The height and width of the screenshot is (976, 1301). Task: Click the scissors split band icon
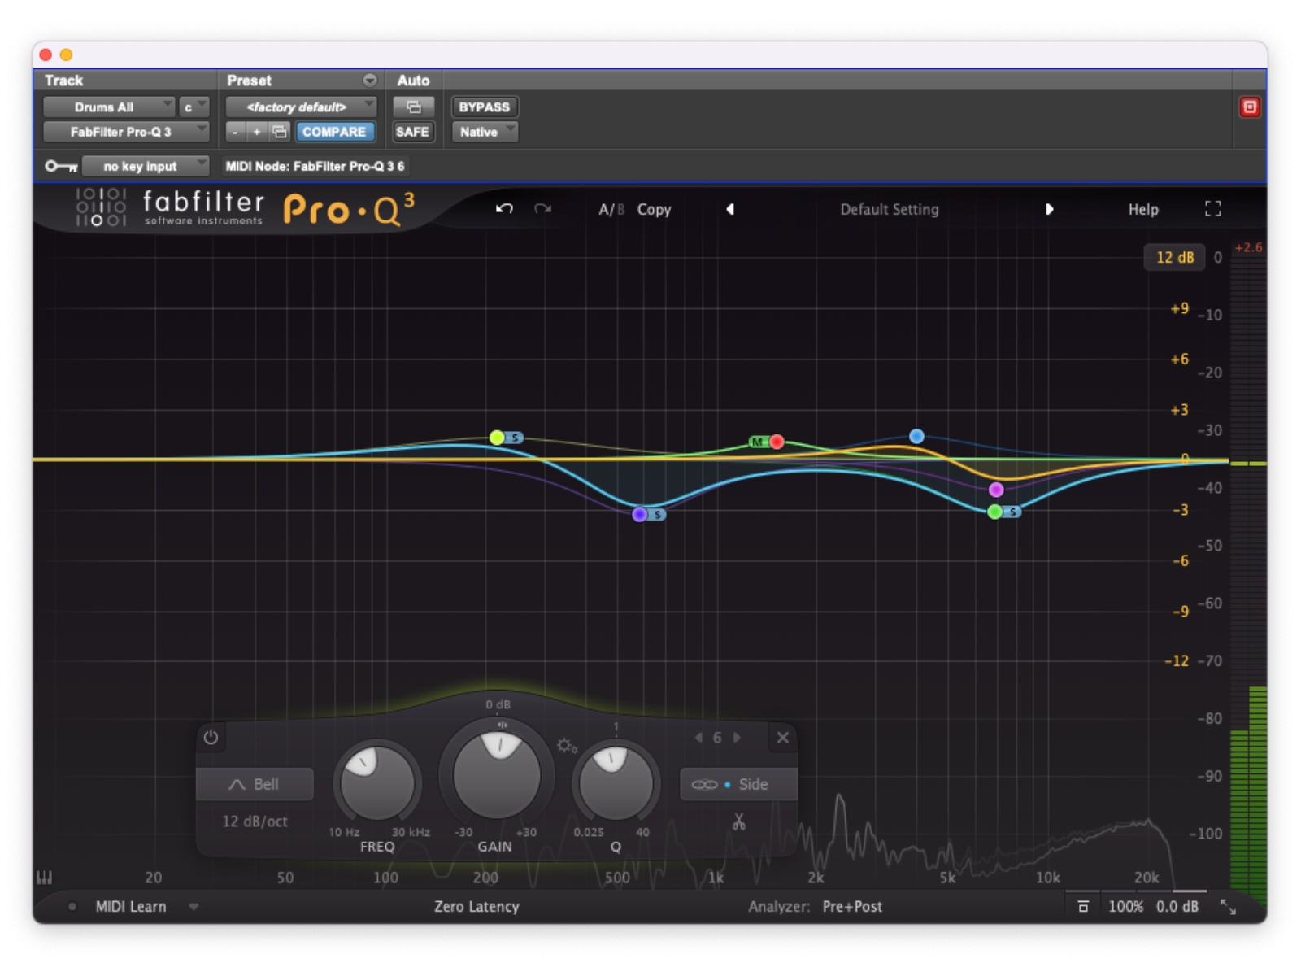coord(738,821)
